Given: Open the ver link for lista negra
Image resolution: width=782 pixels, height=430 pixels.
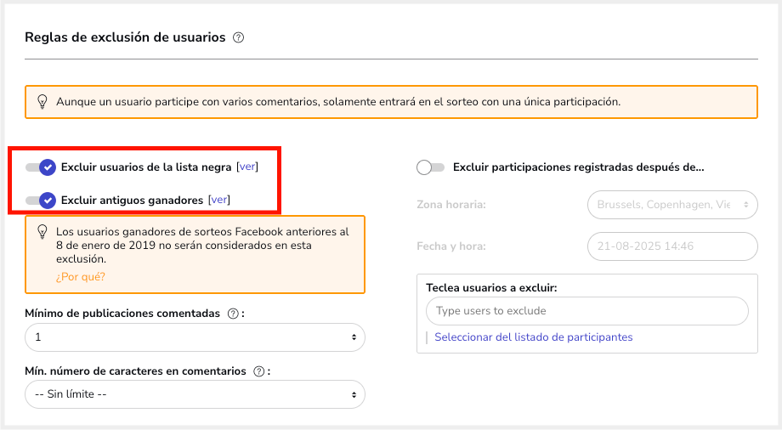Looking at the screenshot, I should pos(247,167).
